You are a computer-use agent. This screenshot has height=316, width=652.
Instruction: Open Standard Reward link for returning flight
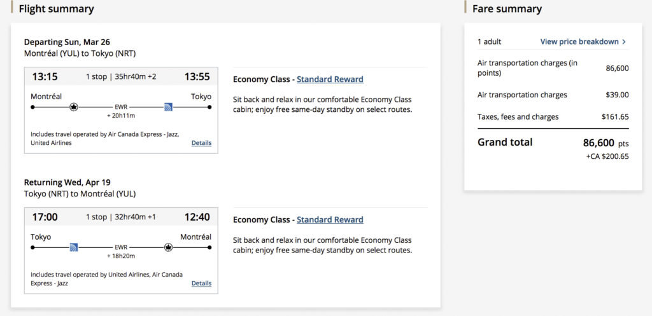(x=330, y=219)
